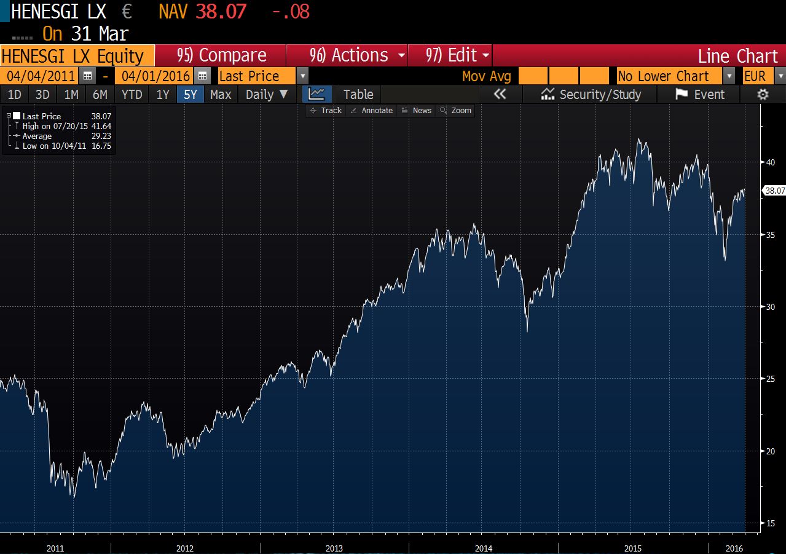Open the EUR currency dropdown
This screenshot has width=786, height=554.
[779, 76]
